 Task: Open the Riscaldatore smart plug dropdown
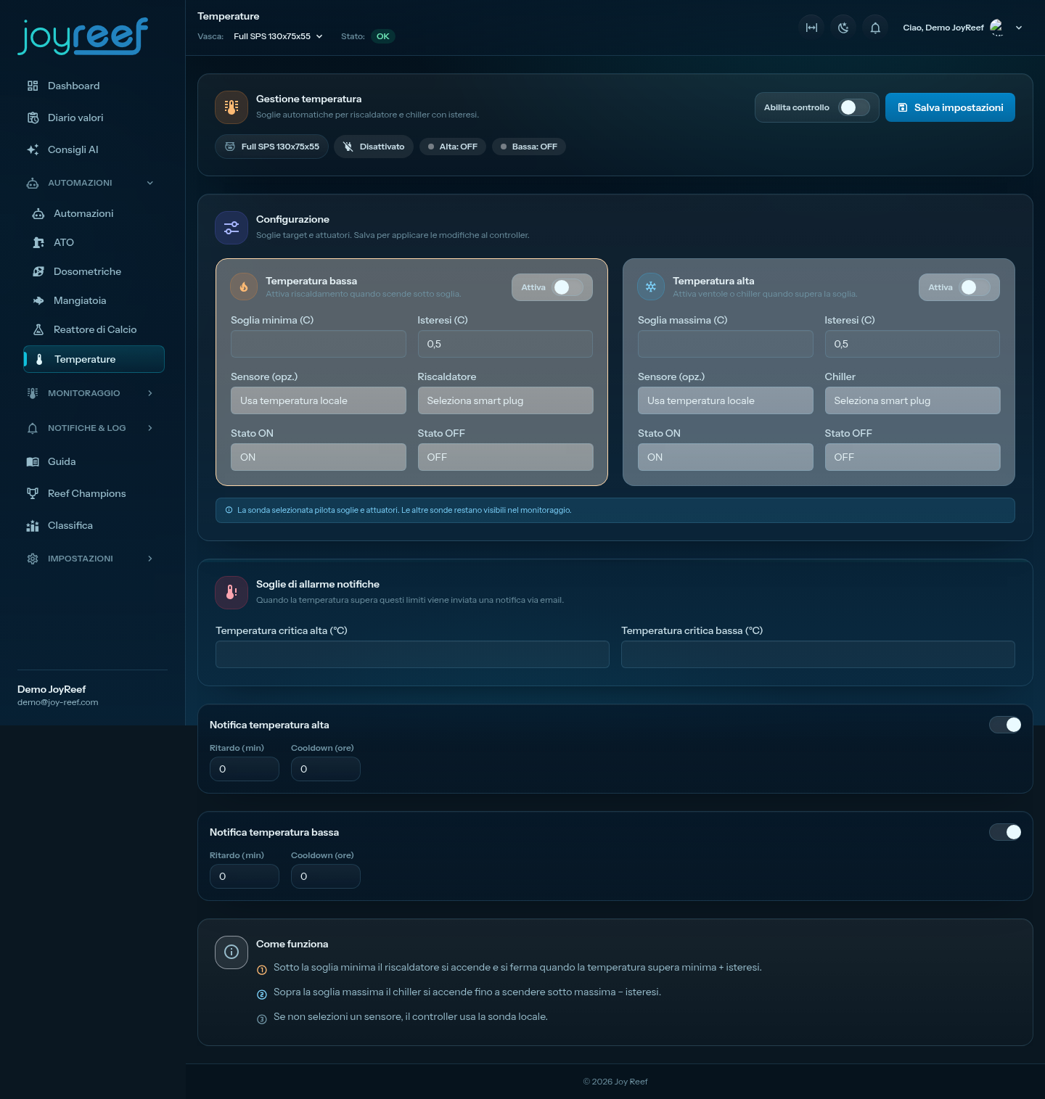(505, 400)
